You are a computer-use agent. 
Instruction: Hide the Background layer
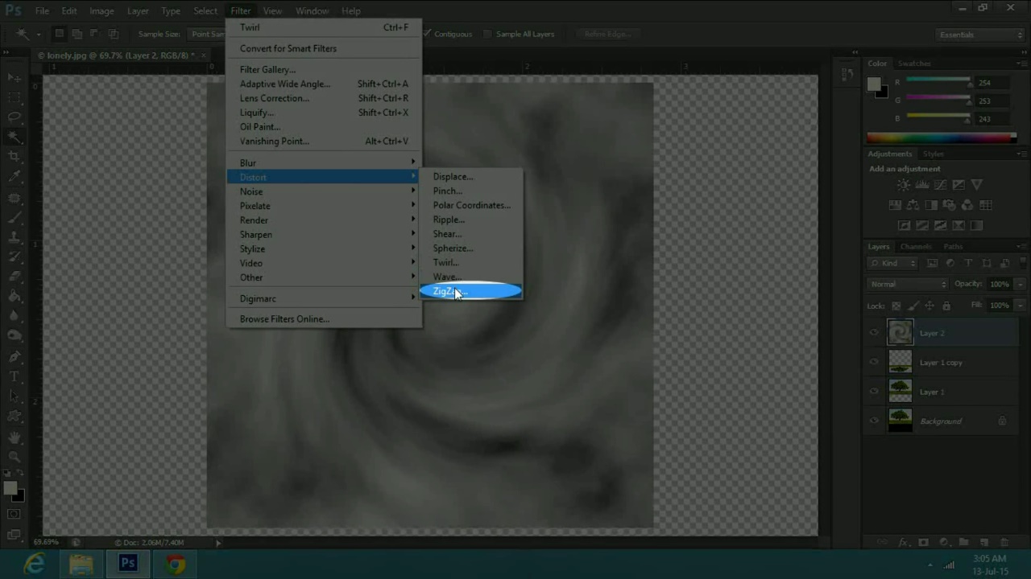(875, 421)
